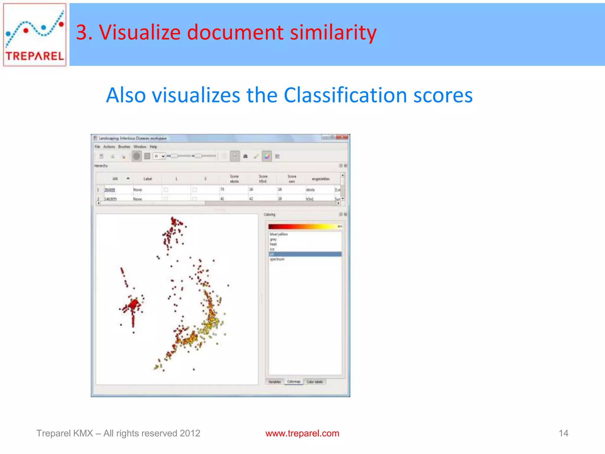Click the highlighted toolbar button left of the dark bucket icon

235,156
